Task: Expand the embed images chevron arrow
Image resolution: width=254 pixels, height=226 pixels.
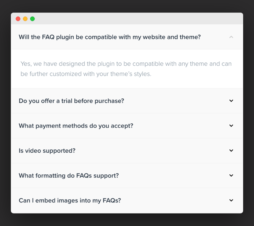Action: coord(231,200)
